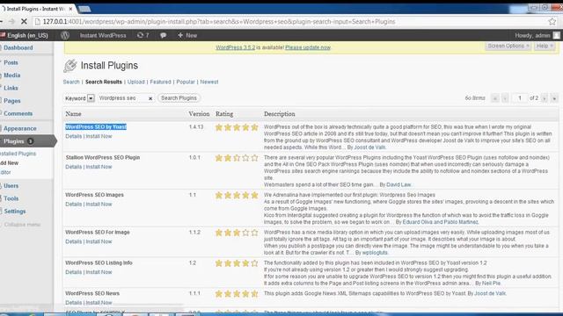The height and width of the screenshot is (316, 563).
Task: Go to Dashboard in sidebar
Action: 18,47
